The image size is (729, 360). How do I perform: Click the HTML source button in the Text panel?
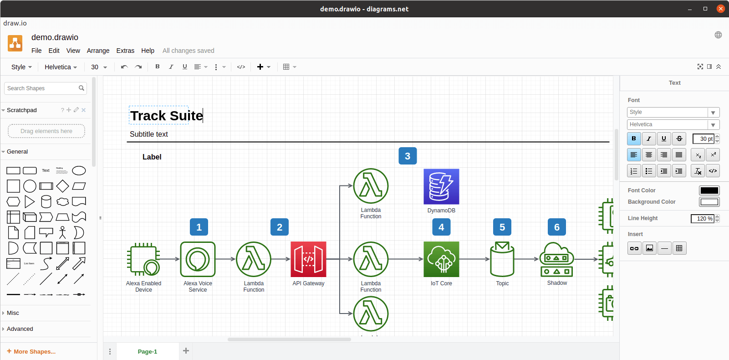(x=713, y=171)
